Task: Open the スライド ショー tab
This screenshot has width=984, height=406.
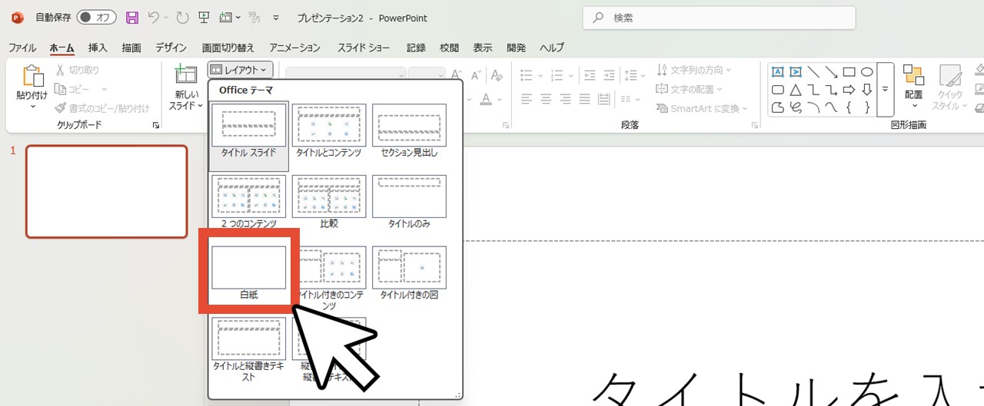Action: (364, 48)
